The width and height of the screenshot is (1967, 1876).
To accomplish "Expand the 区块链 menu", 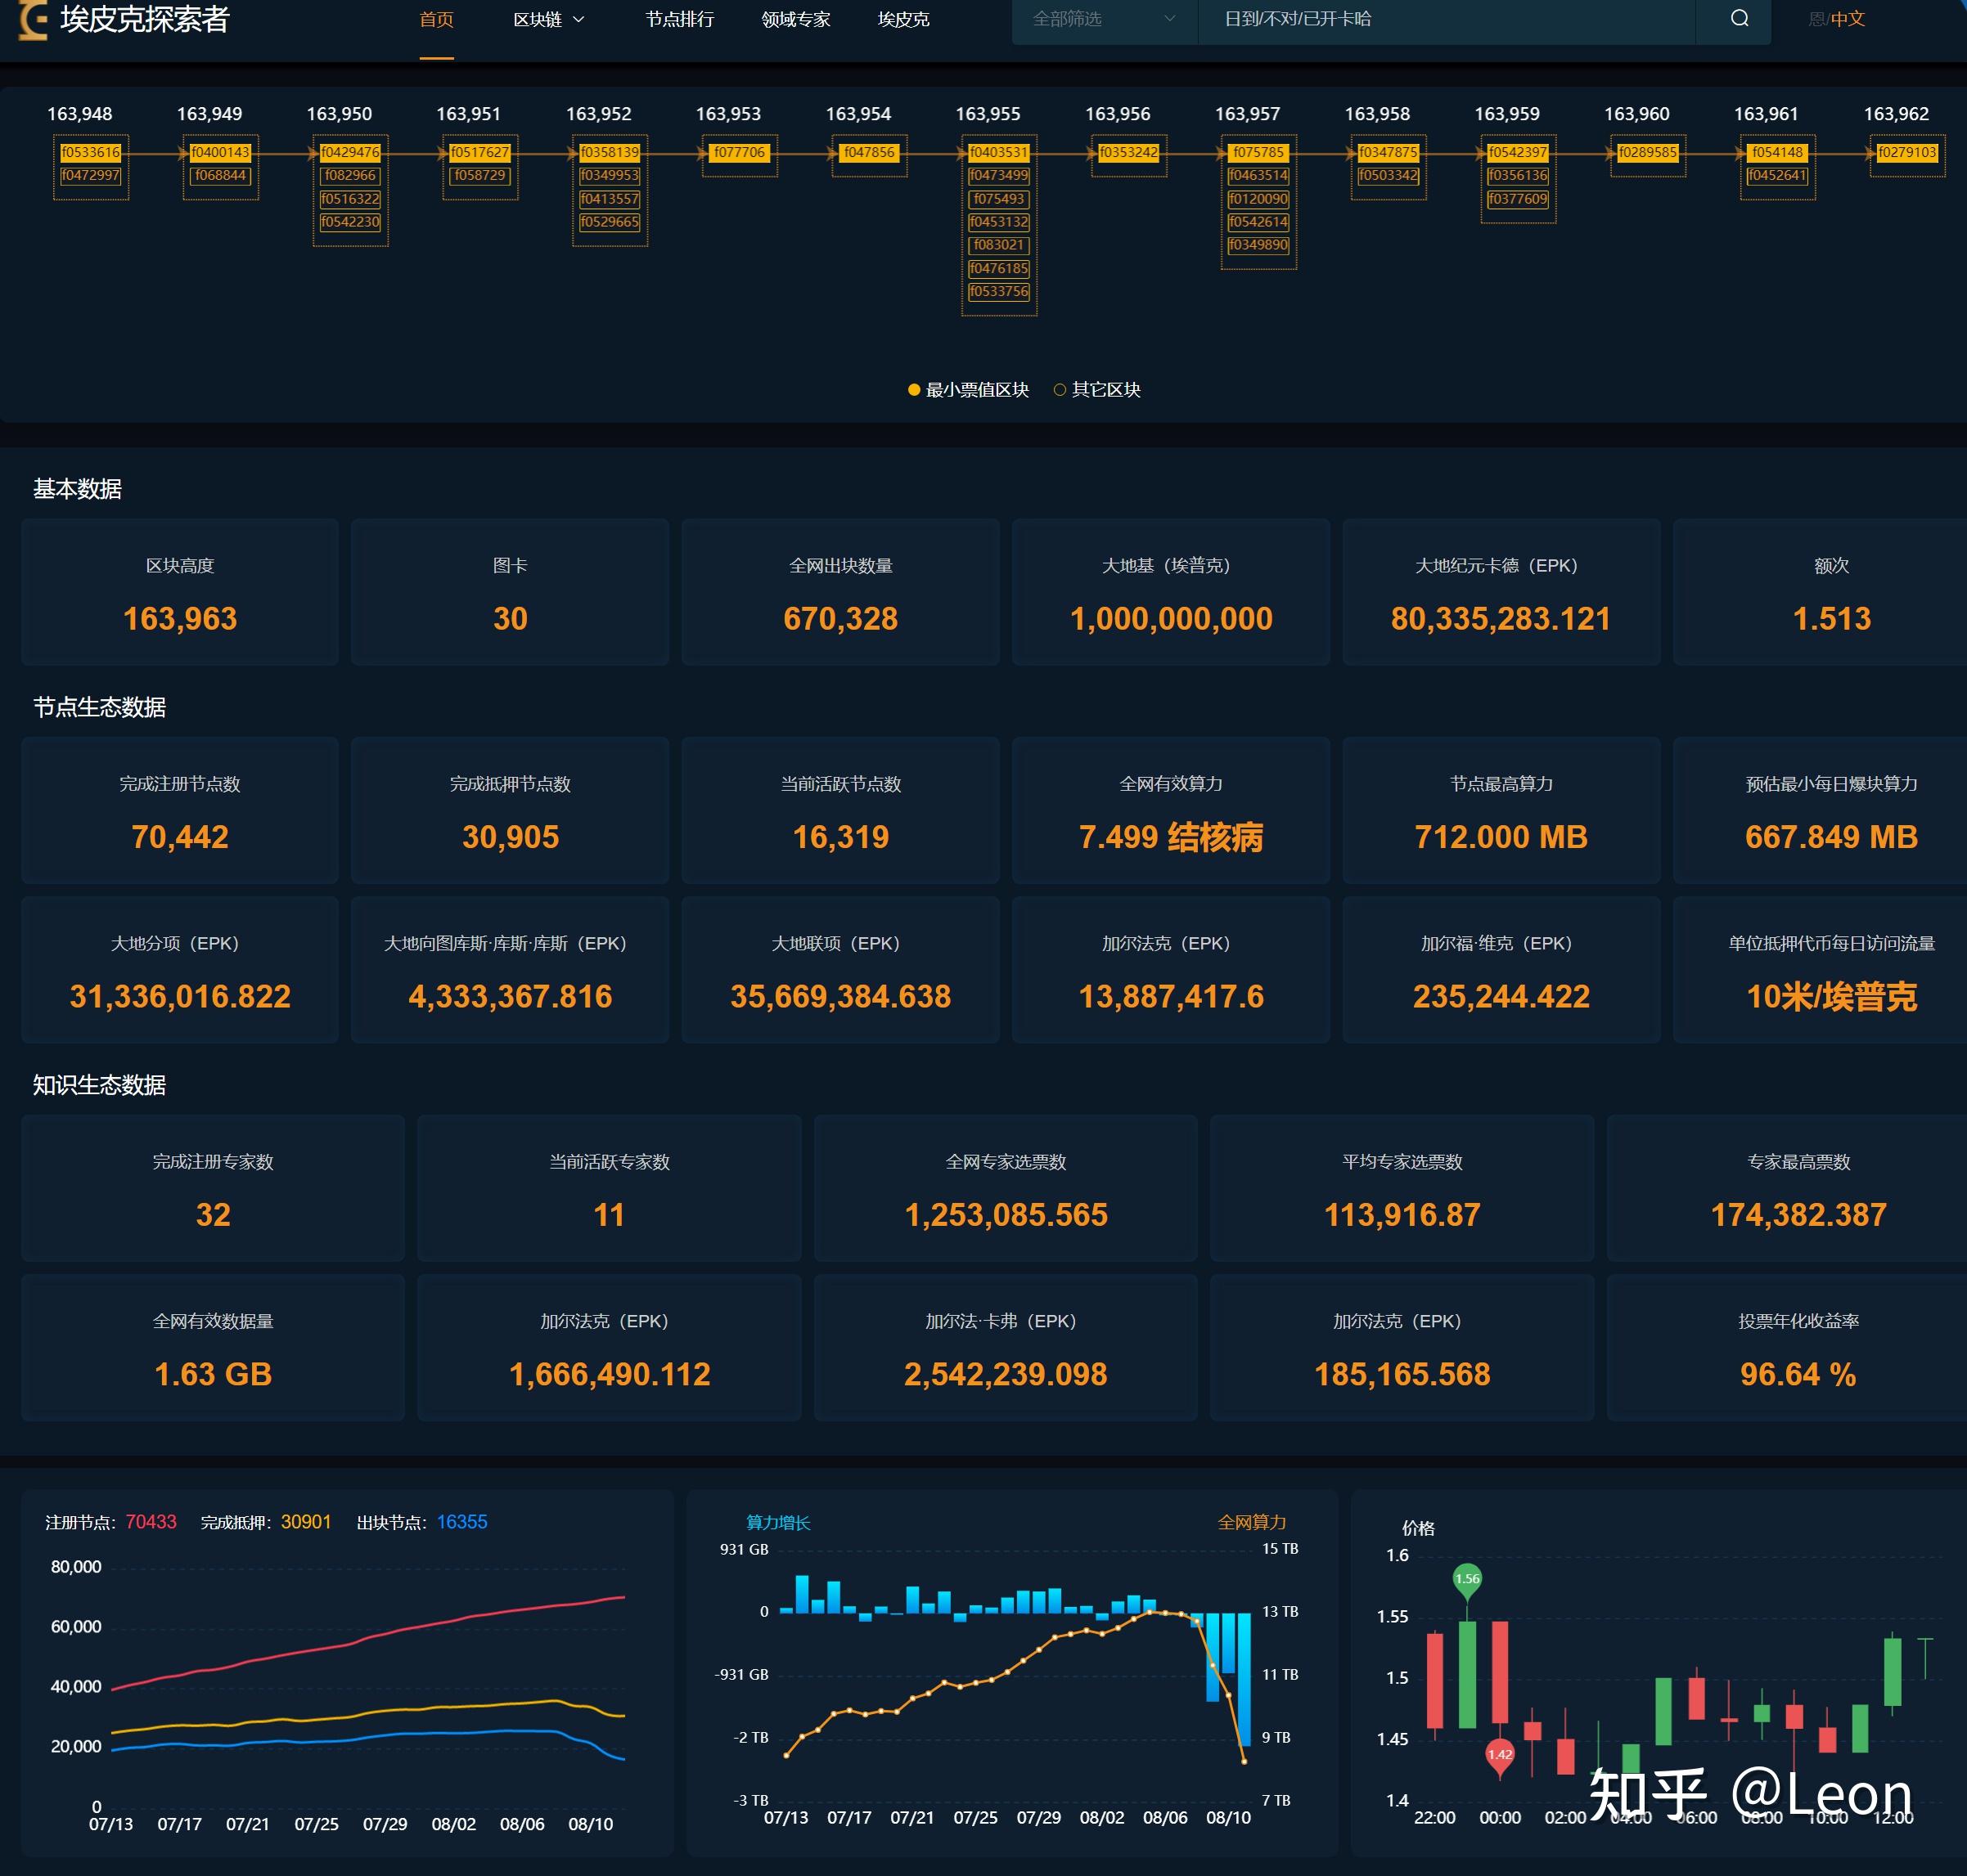I will 548,19.
